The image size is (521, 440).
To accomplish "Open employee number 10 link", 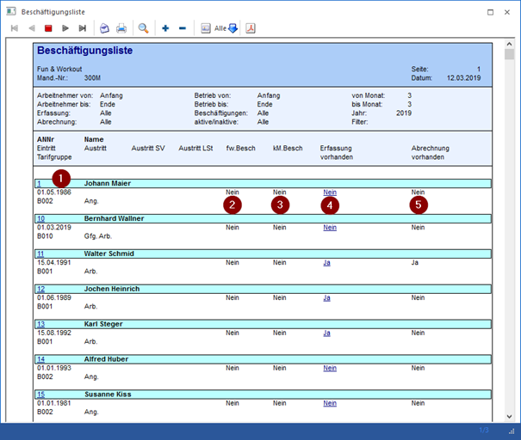I will [x=40, y=218].
